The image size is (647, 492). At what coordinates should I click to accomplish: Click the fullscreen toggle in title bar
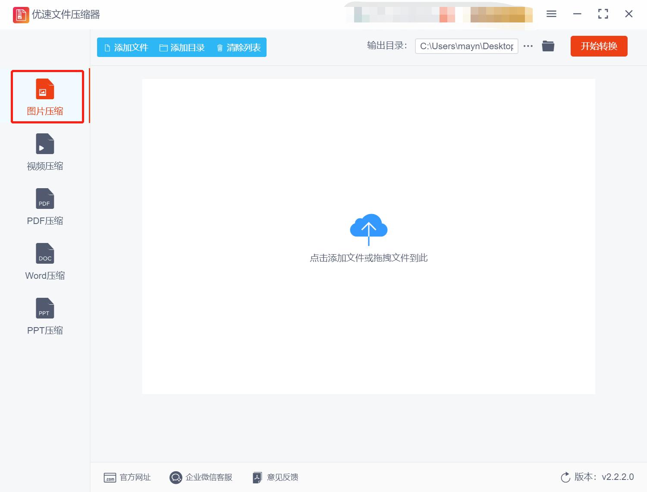[603, 14]
